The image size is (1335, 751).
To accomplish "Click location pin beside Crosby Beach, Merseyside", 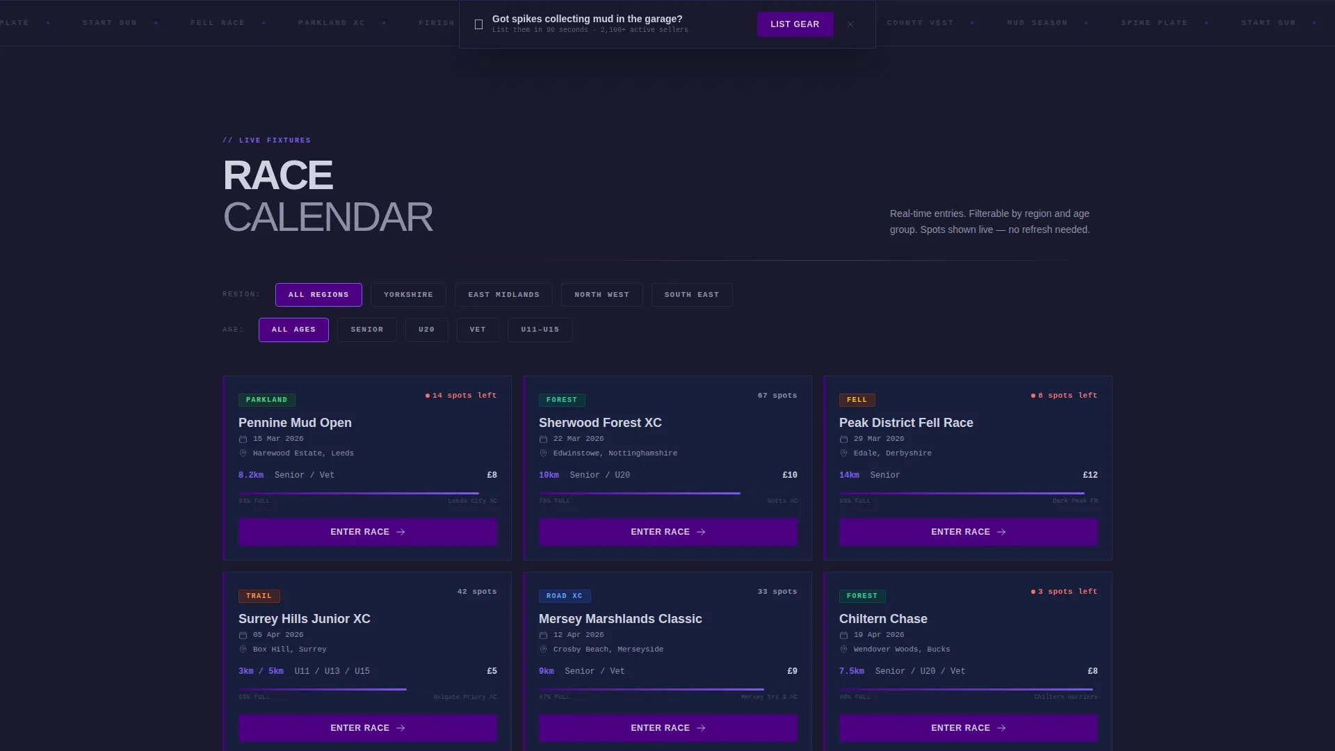I will [x=543, y=649].
